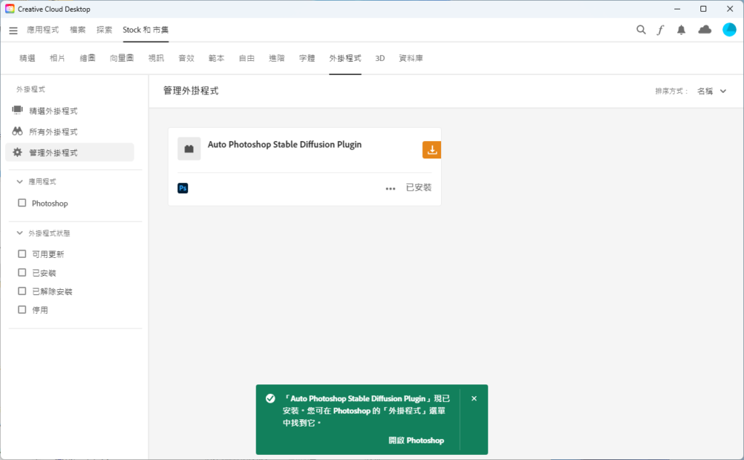
Task: Click the search magnifier icon
Action: coord(641,30)
